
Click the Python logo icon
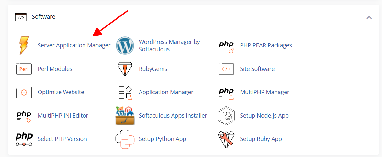pos(125,139)
